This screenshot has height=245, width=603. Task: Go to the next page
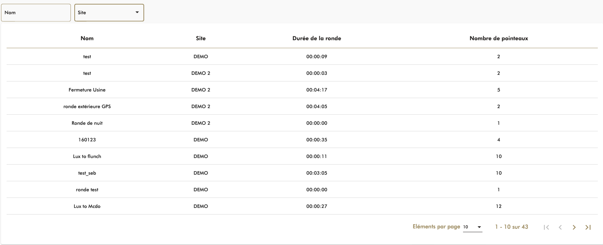574,227
